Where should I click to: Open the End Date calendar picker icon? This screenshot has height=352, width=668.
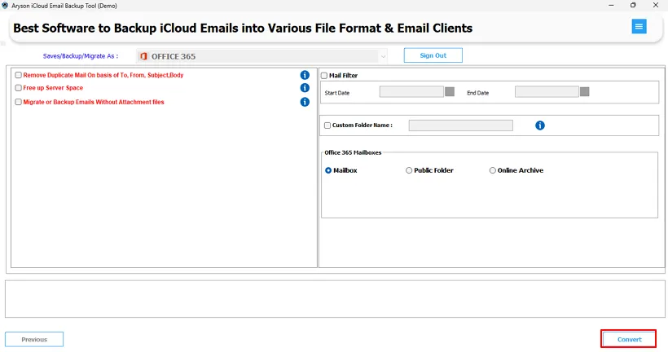[585, 91]
